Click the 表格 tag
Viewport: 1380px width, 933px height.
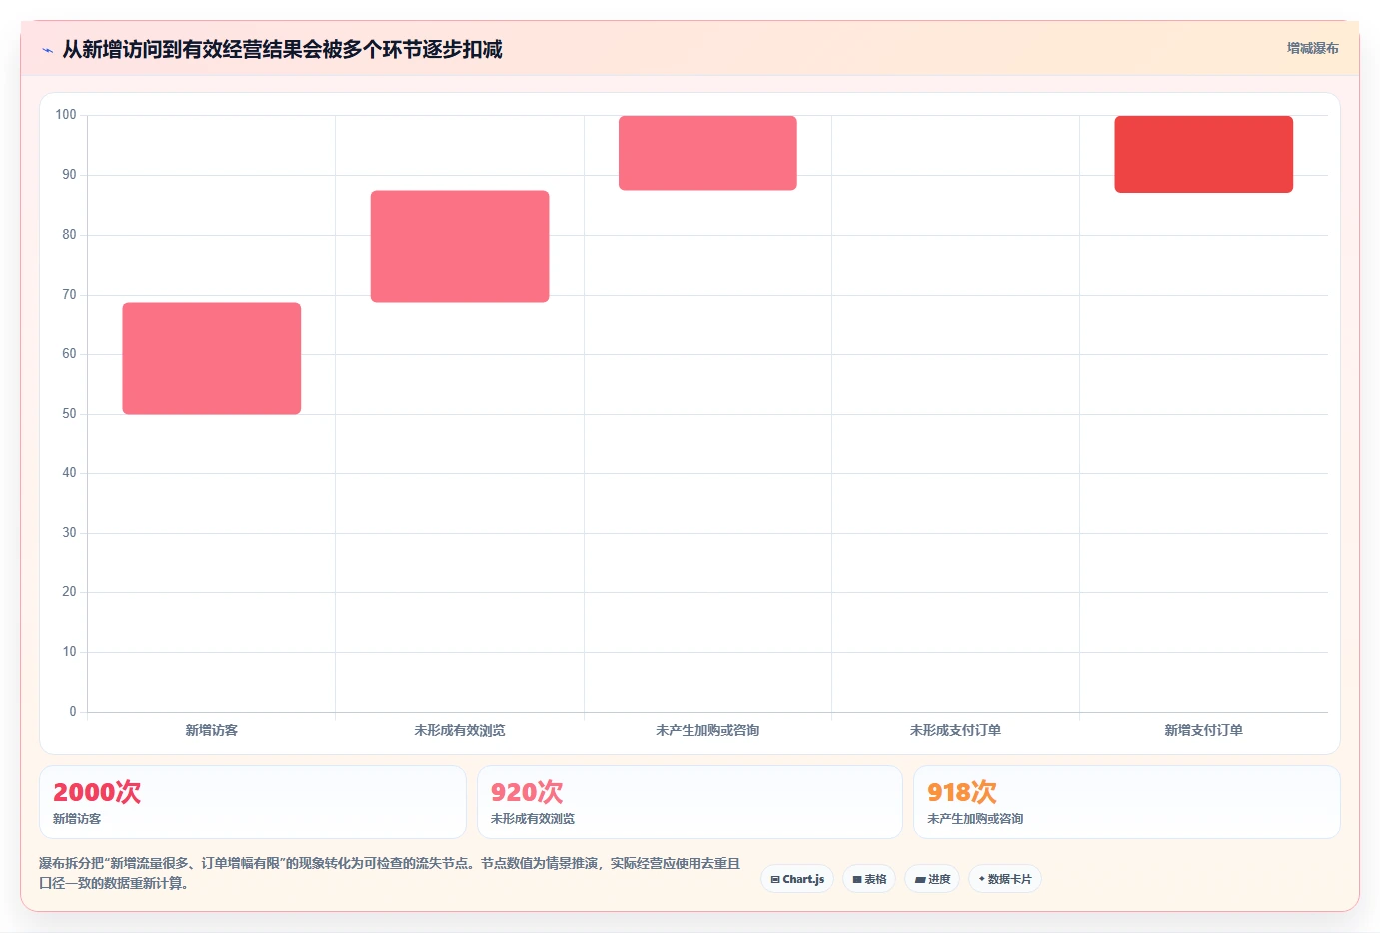coord(869,879)
